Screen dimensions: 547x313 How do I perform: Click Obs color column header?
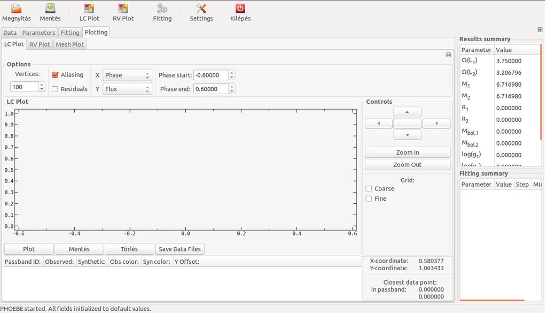pos(124,262)
